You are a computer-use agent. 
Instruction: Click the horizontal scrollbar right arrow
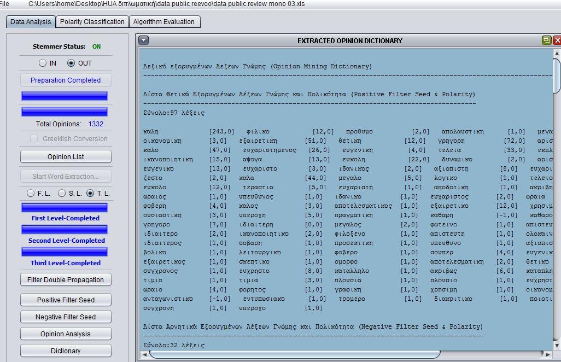[x=548, y=354]
